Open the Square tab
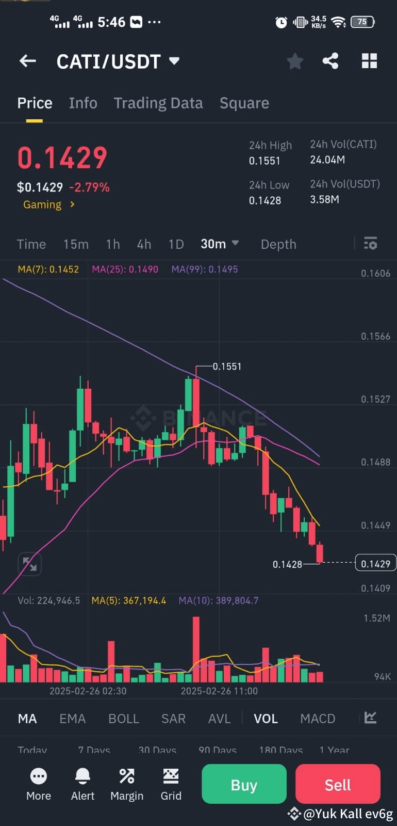Screen dimensions: 397x826 click(x=244, y=103)
